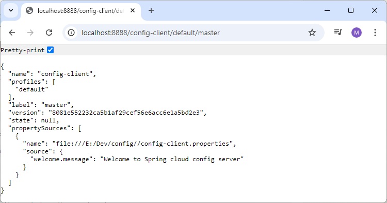This screenshot has height=203, width=387.
Task: Click the "profiles" key text
Action: (x=26, y=82)
